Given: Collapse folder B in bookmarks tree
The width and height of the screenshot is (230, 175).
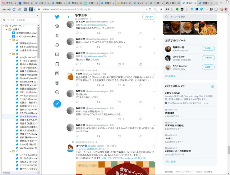Looking at the screenshot, I should [x=10, y=54].
